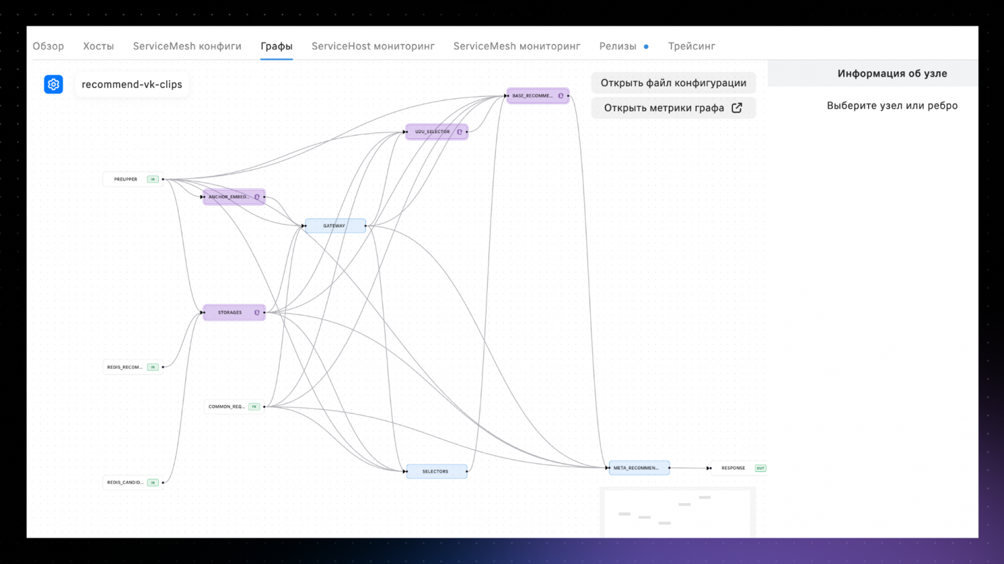
Task: Open graph settings via the blue gear icon
Action: pyautogui.click(x=53, y=84)
